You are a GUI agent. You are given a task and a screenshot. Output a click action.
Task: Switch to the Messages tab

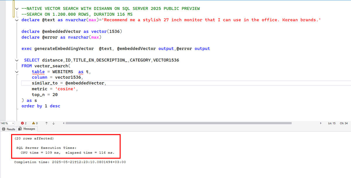27,129
